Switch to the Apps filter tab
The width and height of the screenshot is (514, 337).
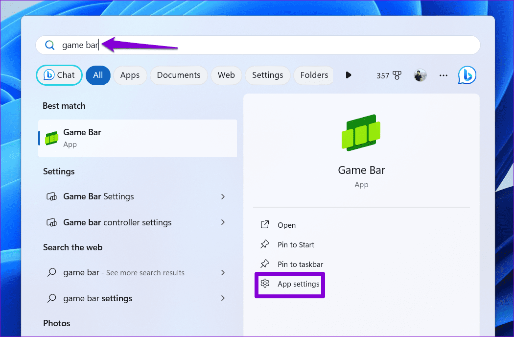(130, 75)
